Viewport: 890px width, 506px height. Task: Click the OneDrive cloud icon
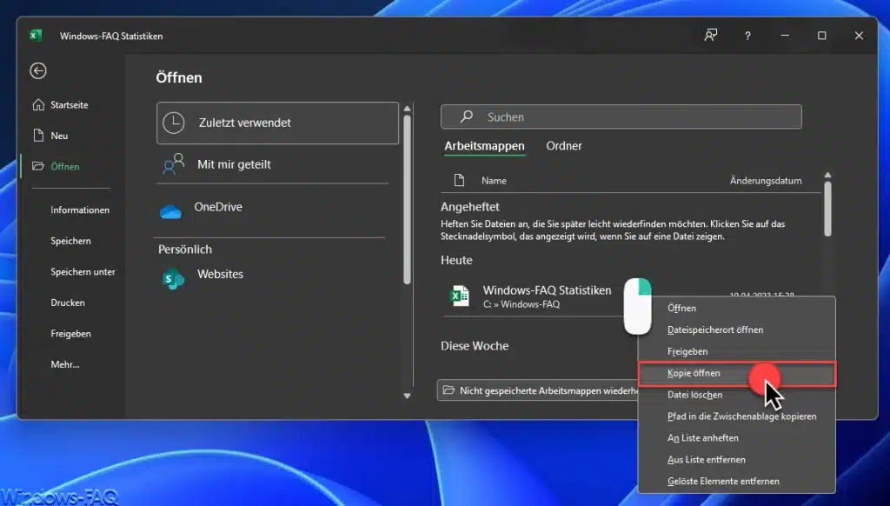point(170,212)
